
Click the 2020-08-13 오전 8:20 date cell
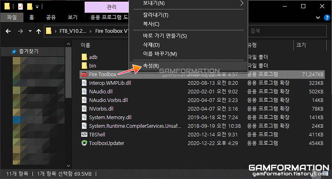(213, 83)
